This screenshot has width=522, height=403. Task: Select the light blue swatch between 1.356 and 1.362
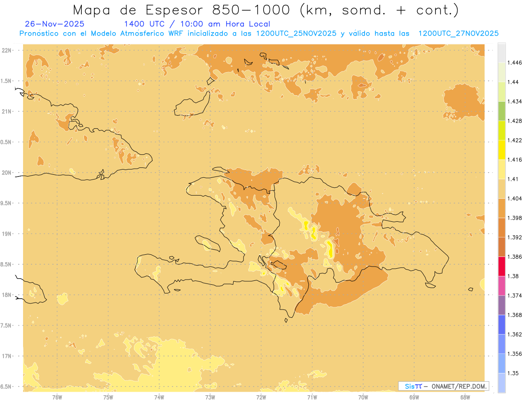pos(502,344)
